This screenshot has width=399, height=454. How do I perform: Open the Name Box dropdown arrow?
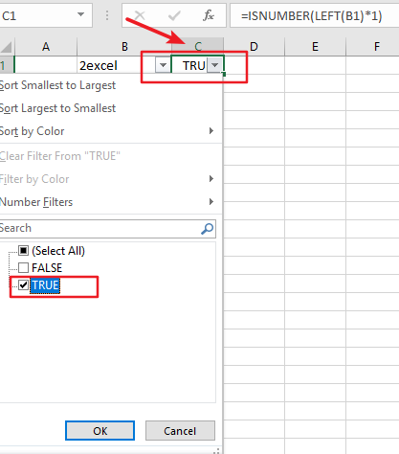[81, 14]
